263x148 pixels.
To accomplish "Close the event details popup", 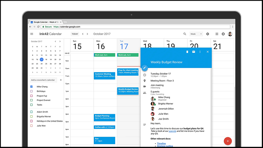I will coord(207,52).
